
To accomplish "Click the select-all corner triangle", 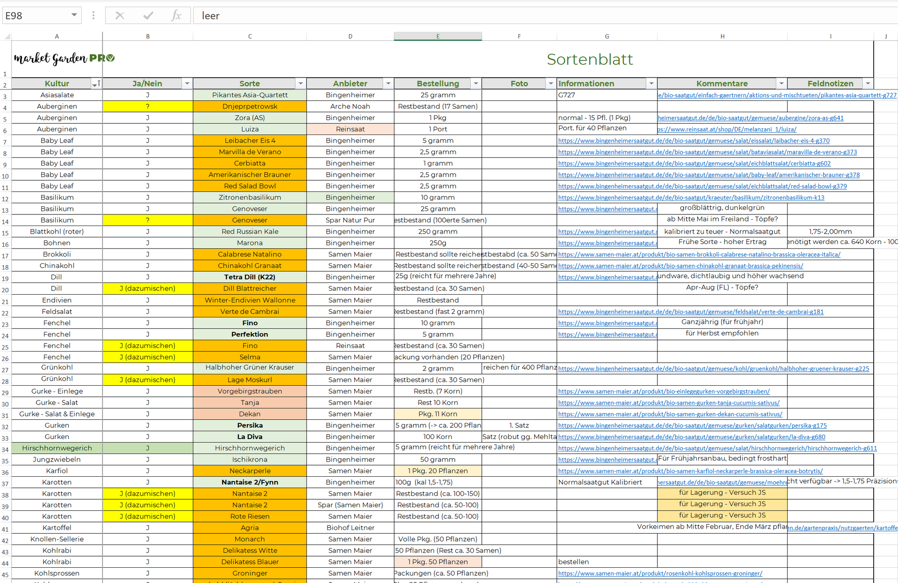I will [7, 36].
